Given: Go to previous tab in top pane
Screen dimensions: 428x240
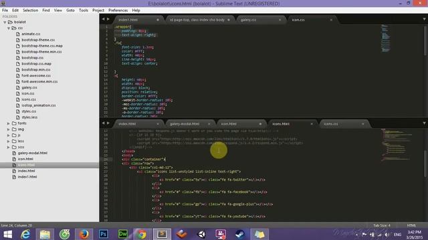Looking at the screenshot, I should point(103,19).
